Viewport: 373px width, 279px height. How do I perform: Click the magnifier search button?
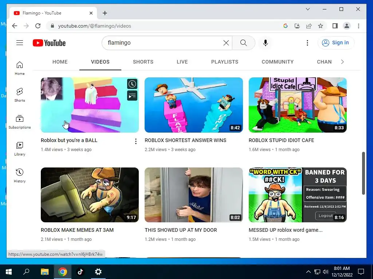(243, 43)
